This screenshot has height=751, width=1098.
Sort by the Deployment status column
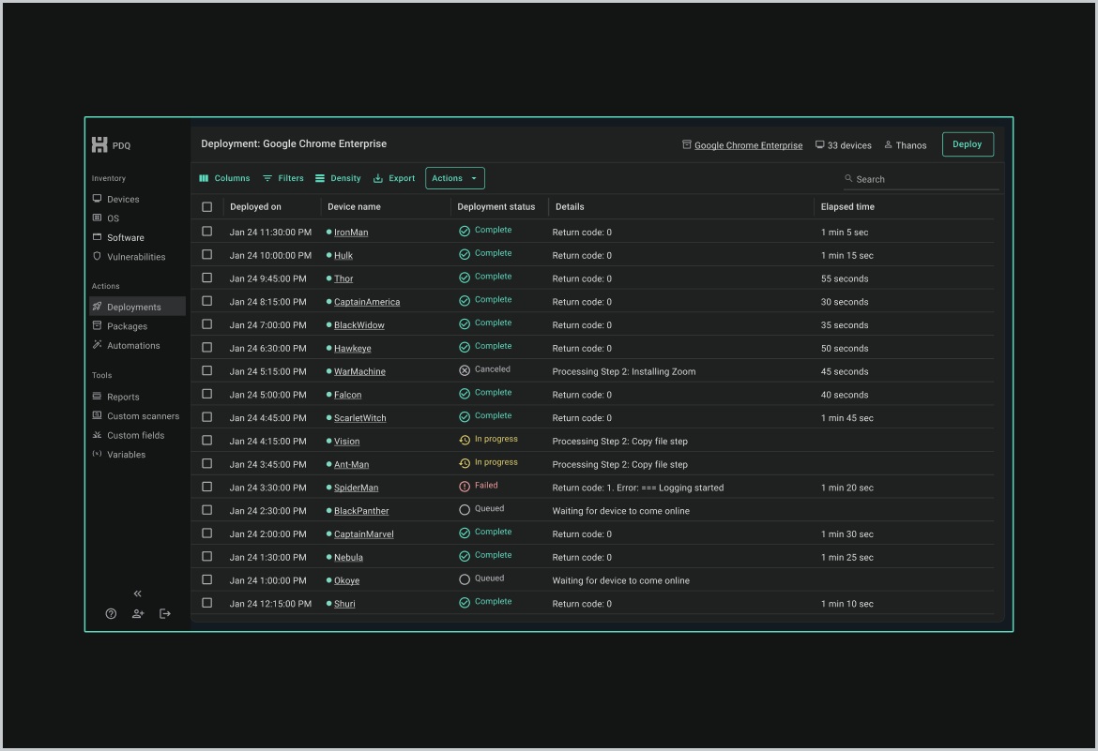(496, 207)
